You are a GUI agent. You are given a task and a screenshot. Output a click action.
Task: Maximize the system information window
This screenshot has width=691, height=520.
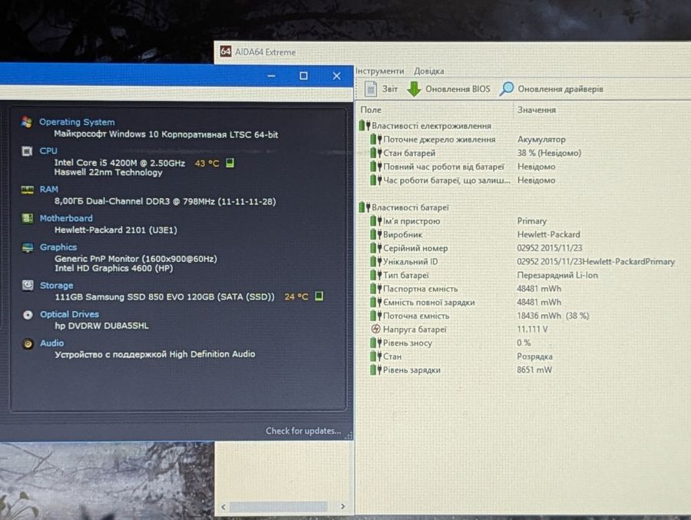pos(303,76)
